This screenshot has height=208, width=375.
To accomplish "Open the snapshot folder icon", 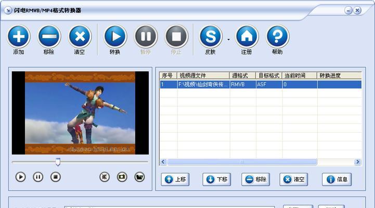I will click(139, 177).
